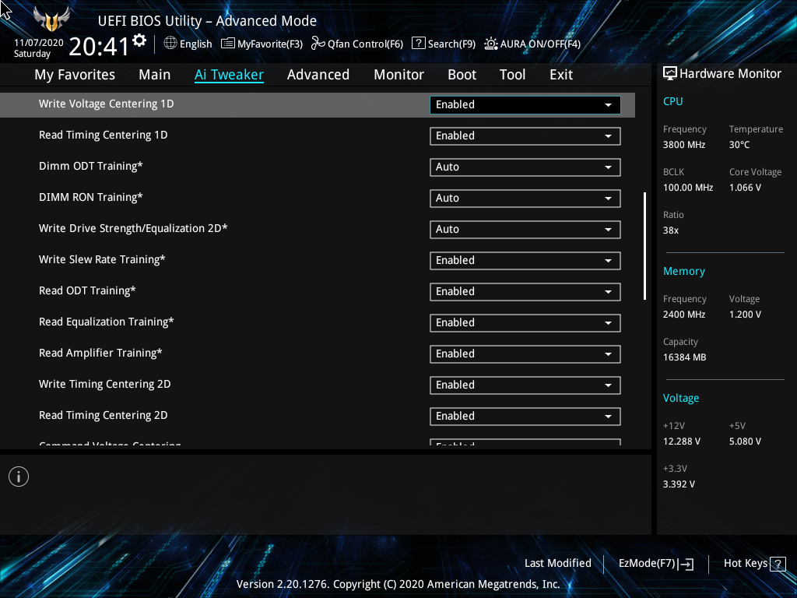
Task: Click the Memory section heading
Action: point(684,271)
